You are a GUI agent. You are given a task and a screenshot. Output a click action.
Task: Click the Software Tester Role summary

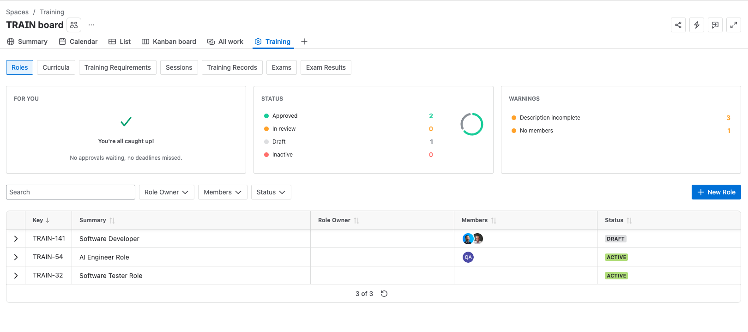point(111,276)
